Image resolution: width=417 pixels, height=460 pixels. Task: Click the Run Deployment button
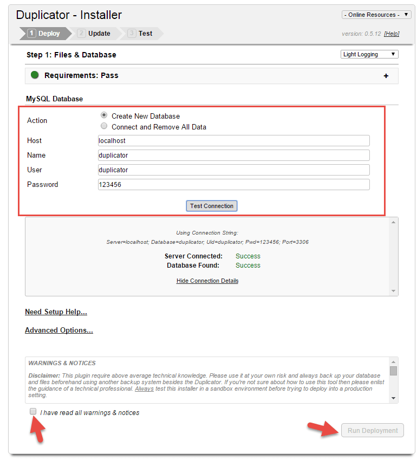(373, 430)
